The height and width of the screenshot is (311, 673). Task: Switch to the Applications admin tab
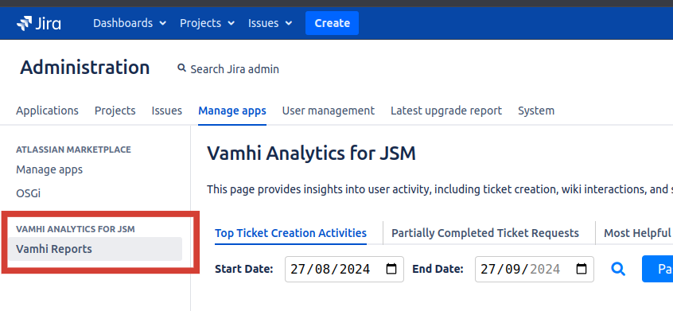click(x=47, y=111)
